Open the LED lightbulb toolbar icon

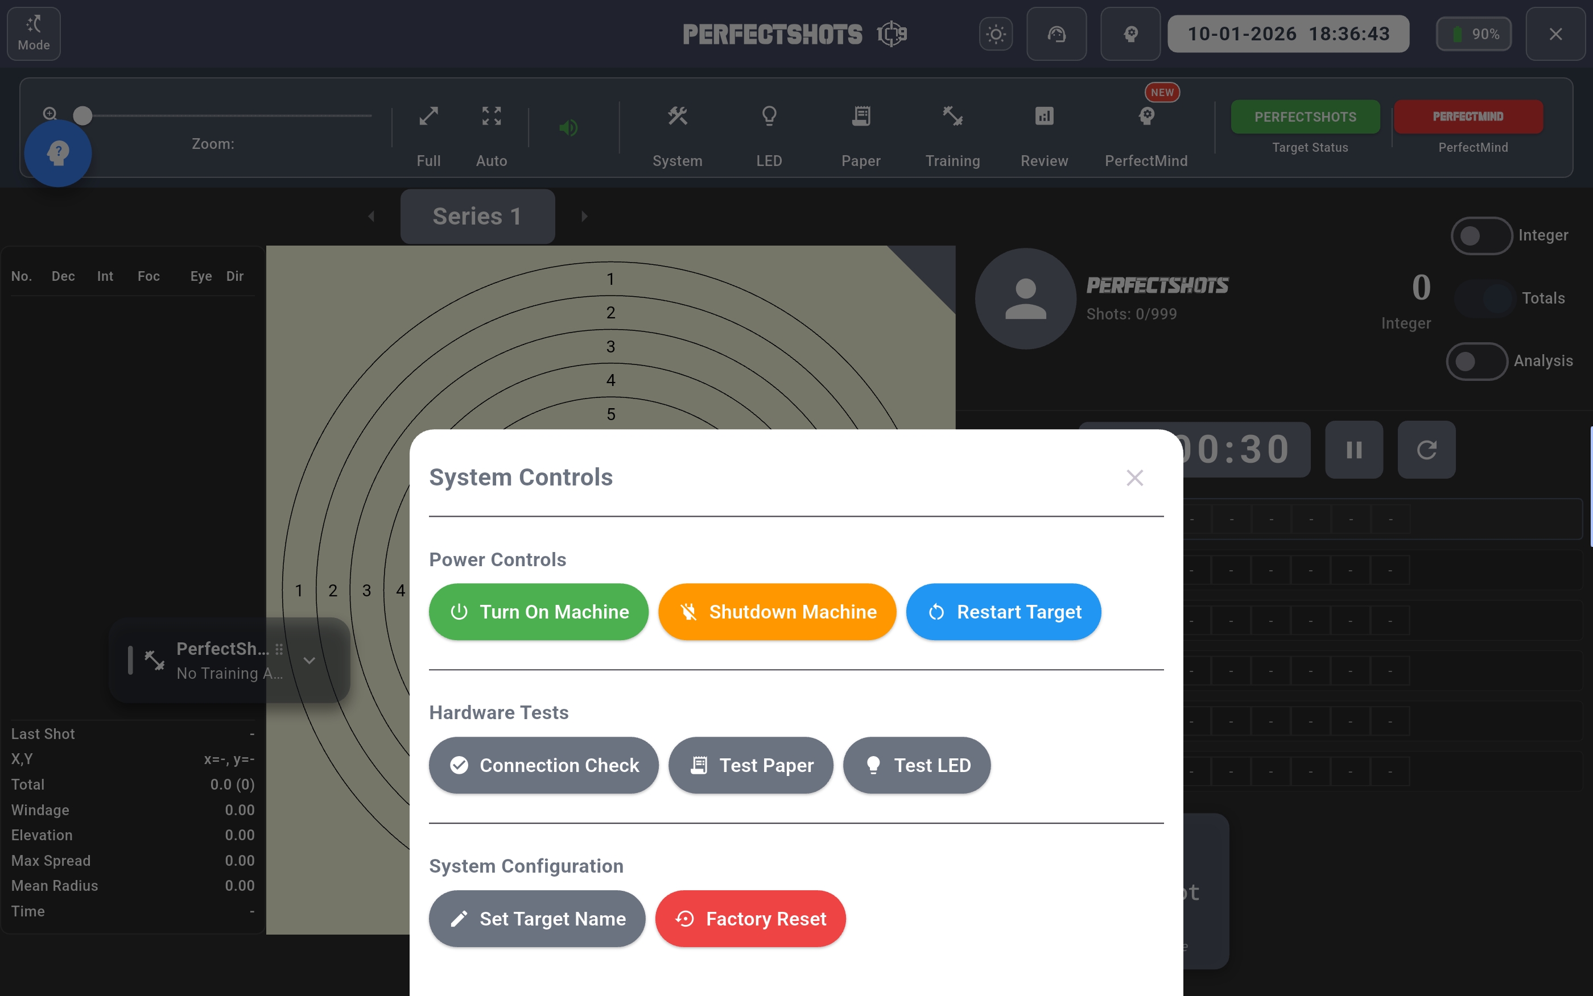click(x=769, y=117)
